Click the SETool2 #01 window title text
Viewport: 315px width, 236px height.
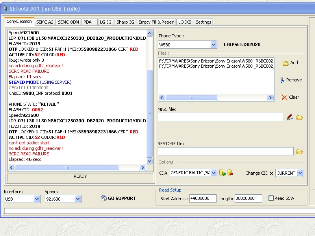pos(44,9)
